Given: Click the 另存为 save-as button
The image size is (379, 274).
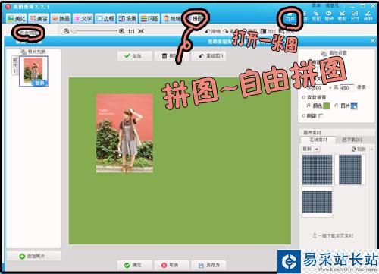Looking at the screenshot, I should 209,265.
